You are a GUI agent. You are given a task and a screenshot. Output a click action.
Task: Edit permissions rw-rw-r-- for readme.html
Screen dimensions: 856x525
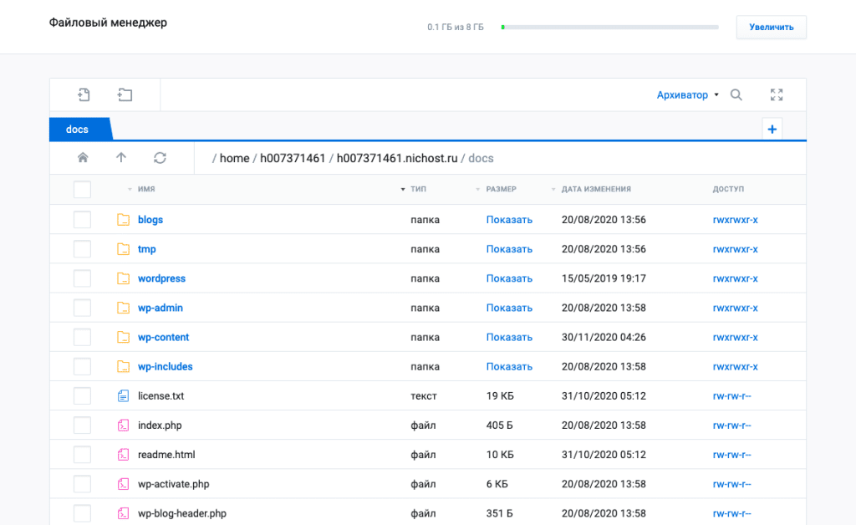click(x=732, y=455)
